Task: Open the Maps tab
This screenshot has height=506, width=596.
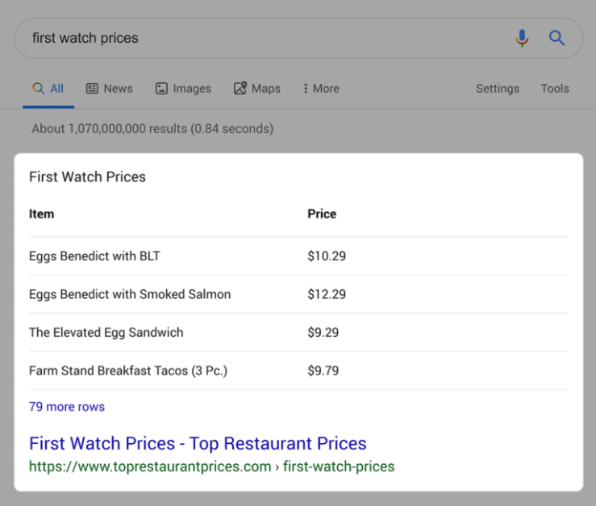Action: pyautogui.click(x=257, y=89)
